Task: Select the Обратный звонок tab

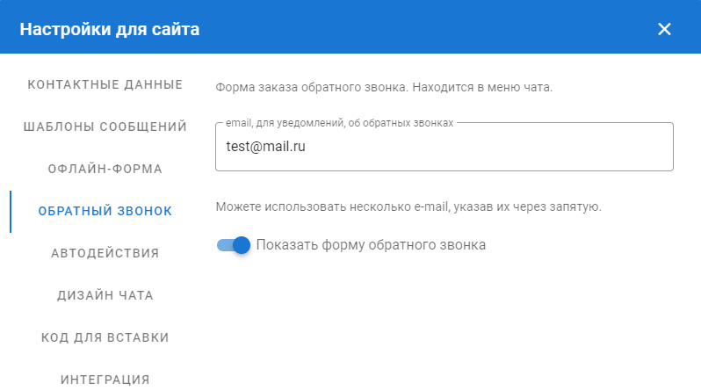Action: point(105,211)
